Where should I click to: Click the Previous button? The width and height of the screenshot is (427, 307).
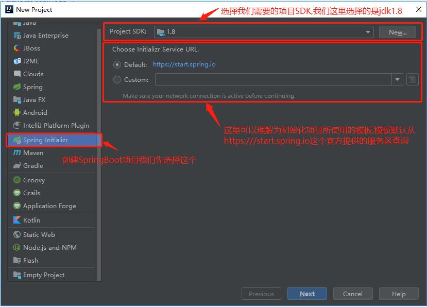(x=261, y=294)
